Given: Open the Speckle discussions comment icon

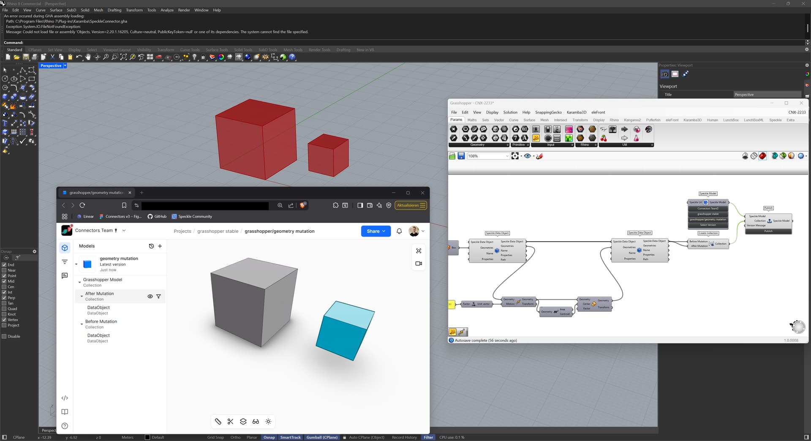Looking at the screenshot, I should click(x=65, y=276).
